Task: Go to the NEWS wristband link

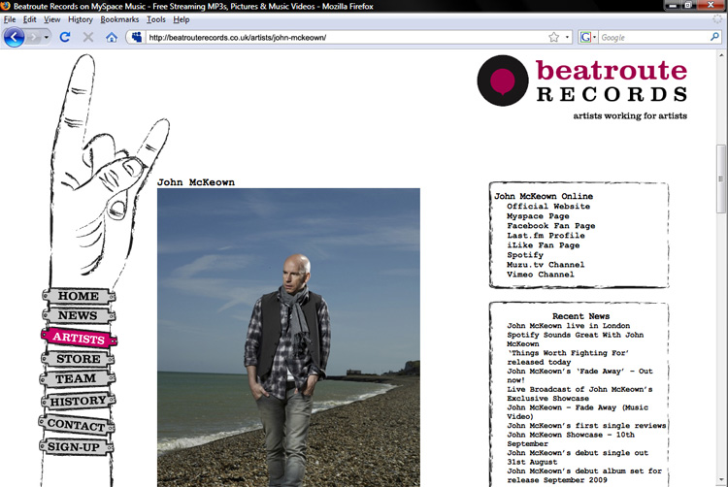Action: [78, 316]
